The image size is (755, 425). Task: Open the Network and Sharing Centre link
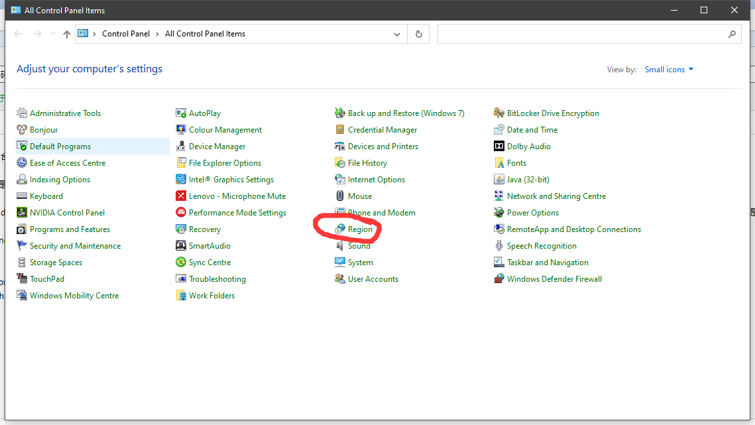point(556,196)
